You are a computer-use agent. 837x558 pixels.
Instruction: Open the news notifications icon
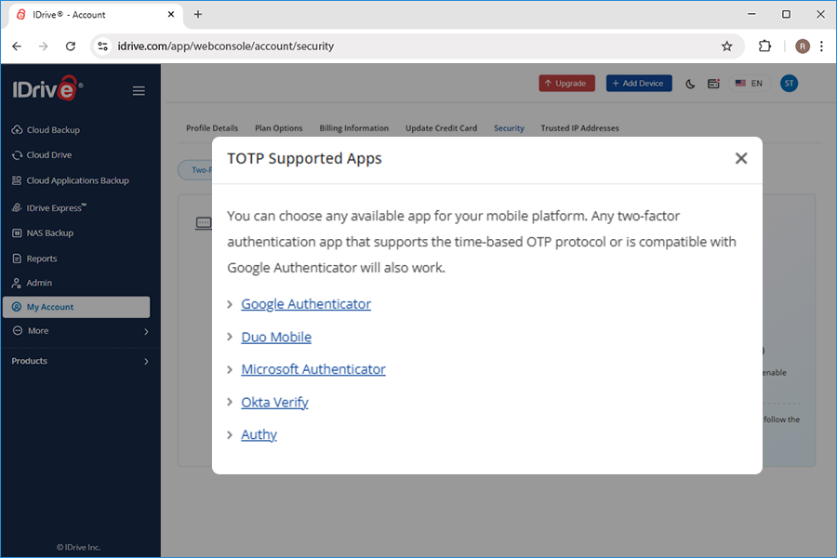(x=713, y=84)
